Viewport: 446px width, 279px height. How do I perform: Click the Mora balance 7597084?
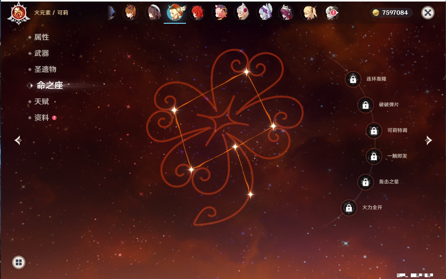(x=395, y=13)
